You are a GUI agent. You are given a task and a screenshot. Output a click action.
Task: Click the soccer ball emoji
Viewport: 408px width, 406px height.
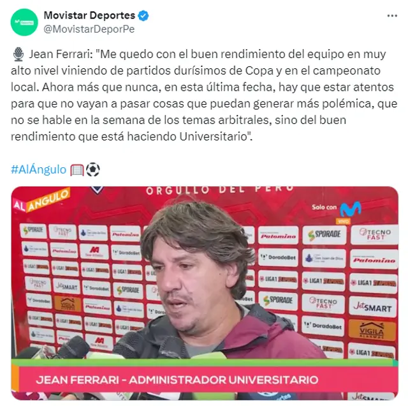point(92,169)
